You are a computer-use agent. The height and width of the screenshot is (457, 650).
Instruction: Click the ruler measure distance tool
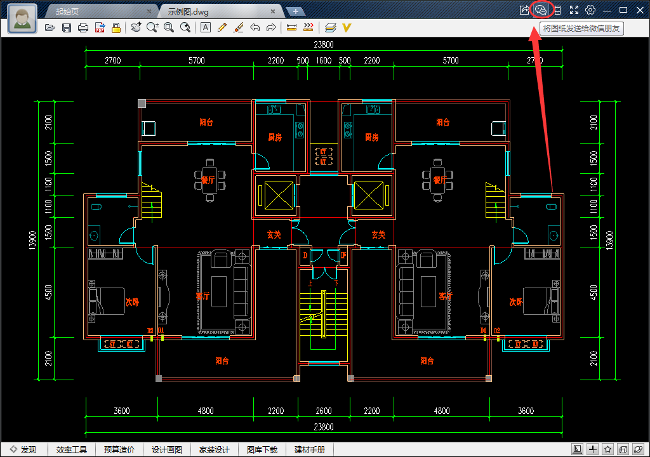tap(292, 27)
